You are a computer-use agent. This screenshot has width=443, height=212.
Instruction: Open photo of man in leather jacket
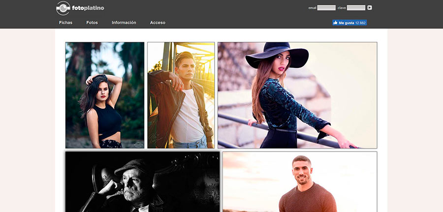[181, 95]
